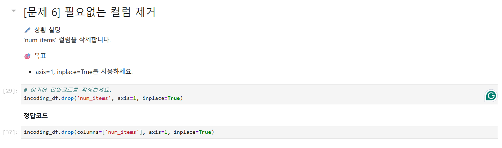
Task: Click the 목표 label text
Action: [x=40, y=56]
